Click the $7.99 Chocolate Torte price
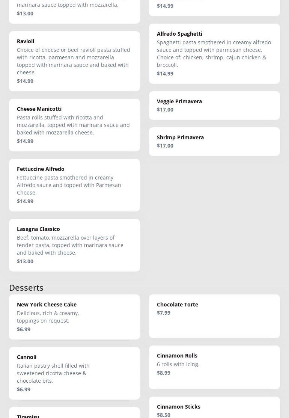Image resolution: width=289 pixels, height=418 pixels. [x=164, y=313]
